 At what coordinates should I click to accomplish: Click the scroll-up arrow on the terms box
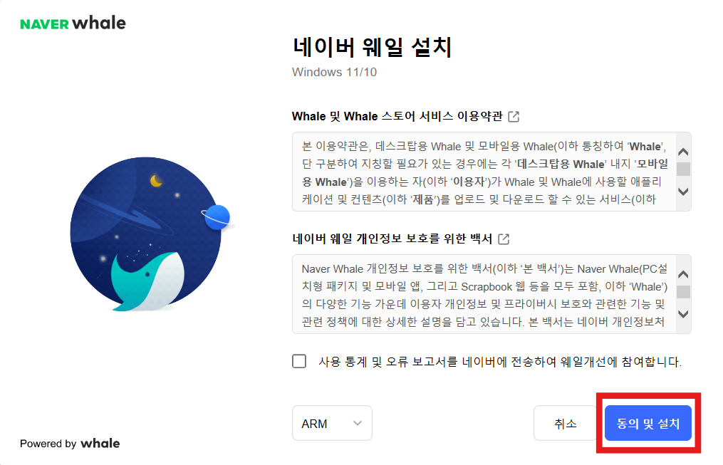pos(682,150)
